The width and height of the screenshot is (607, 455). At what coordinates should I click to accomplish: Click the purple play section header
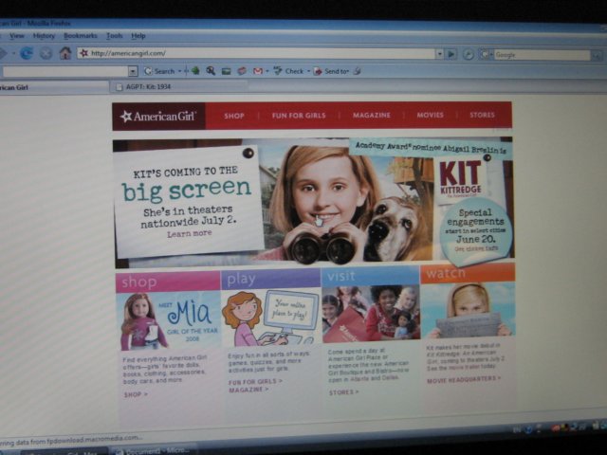pyautogui.click(x=270, y=279)
